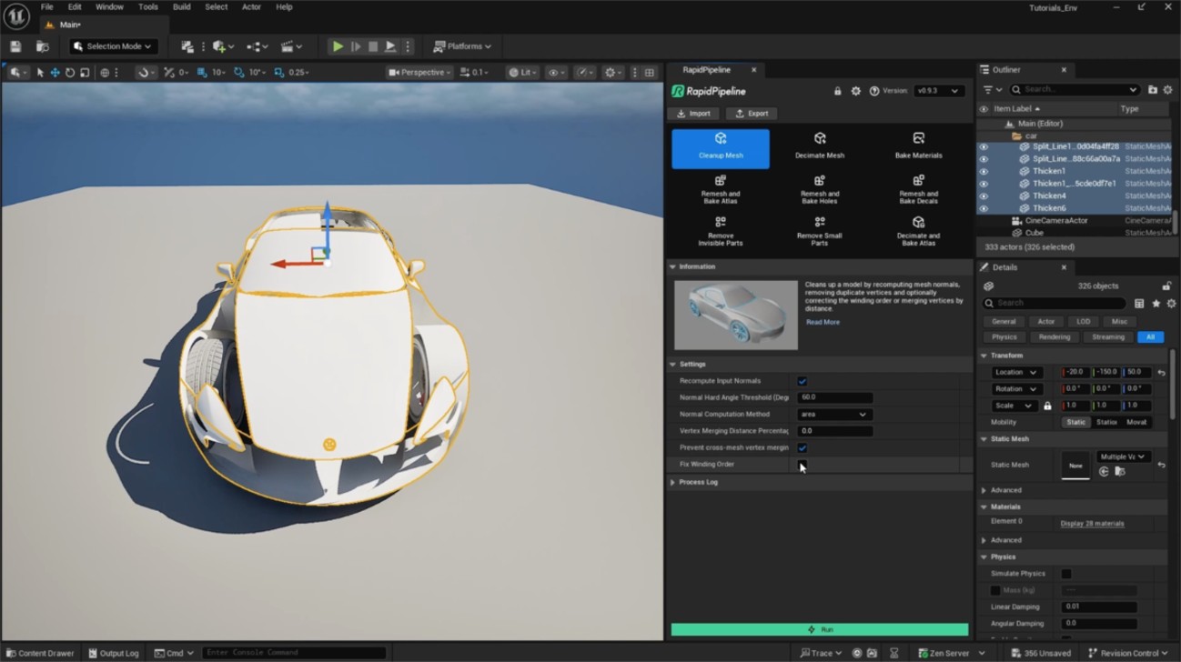Click the Linear Damping value field
Image resolution: width=1181 pixels, height=662 pixels.
click(x=1098, y=607)
